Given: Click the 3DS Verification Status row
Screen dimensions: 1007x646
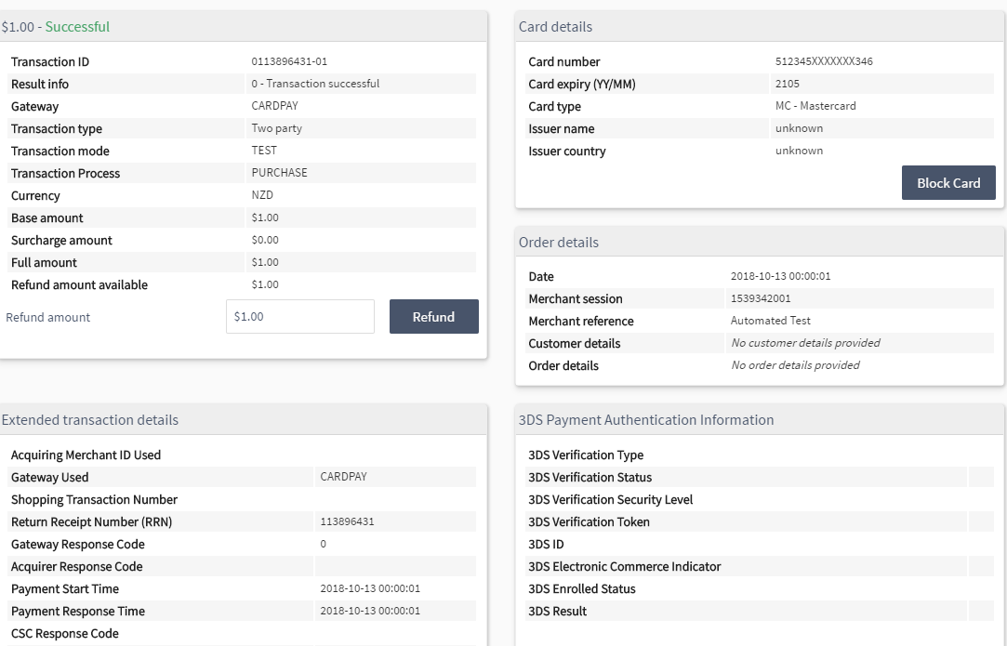Looking at the screenshot, I should [x=760, y=477].
